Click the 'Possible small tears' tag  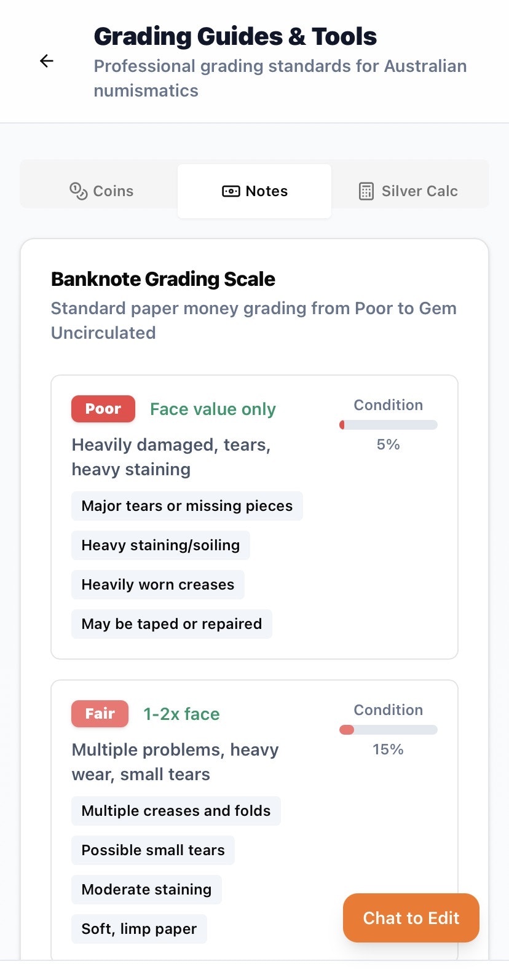(x=153, y=850)
